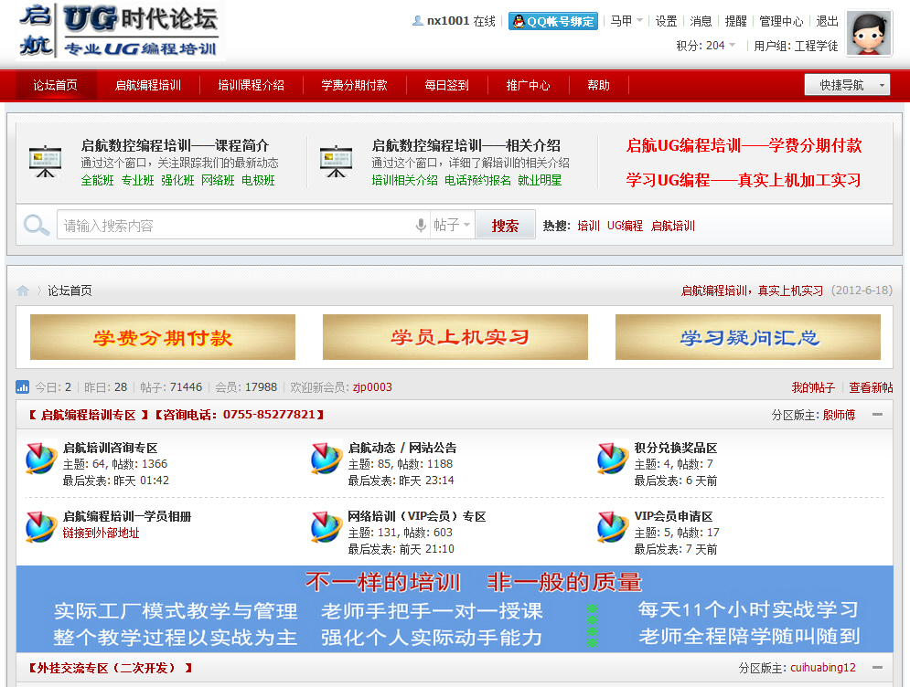910x687 pixels.
Task: Select the 帮助 nav tab
Action: pyautogui.click(x=598, y=85)
